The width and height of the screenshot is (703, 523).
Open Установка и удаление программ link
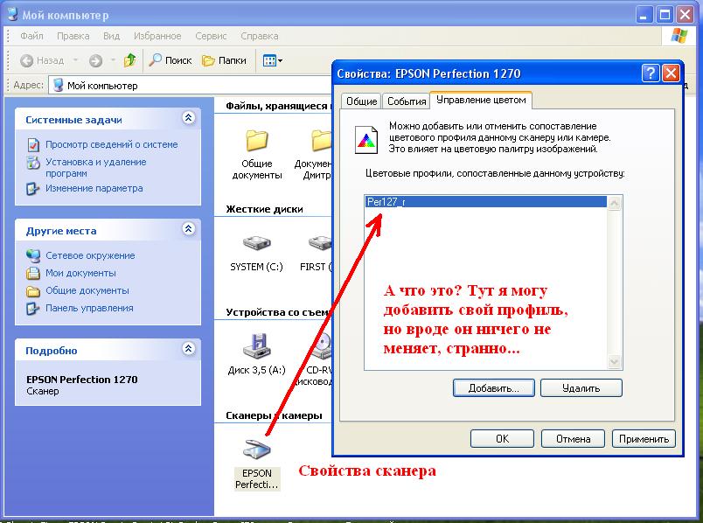tap(96, 167)
